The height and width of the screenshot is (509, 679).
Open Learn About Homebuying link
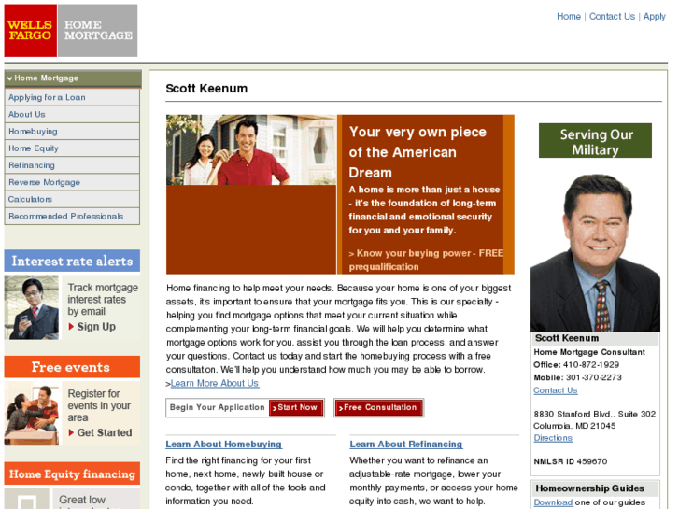[223, 444]
